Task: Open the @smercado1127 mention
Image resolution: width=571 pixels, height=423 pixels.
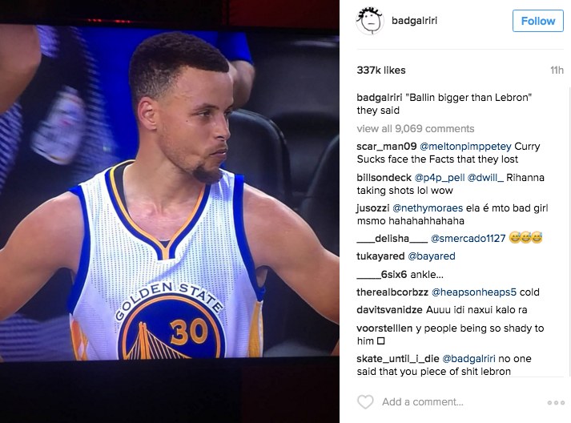Action: click(x=468, y=239)
